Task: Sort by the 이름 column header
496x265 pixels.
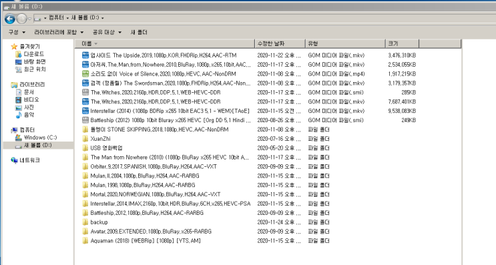Action: [x=165, y=43]
